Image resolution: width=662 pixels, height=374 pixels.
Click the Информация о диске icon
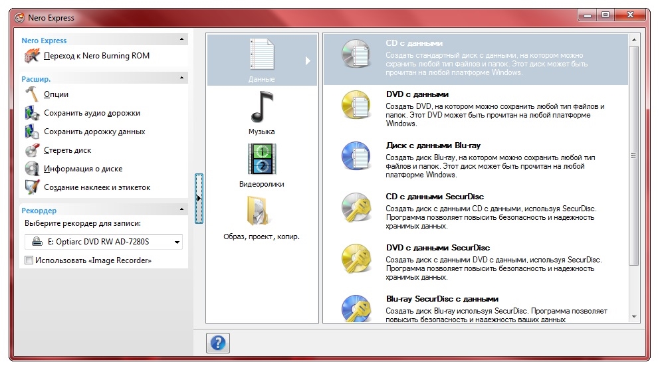pyautogui.click(x=32, y=169)
